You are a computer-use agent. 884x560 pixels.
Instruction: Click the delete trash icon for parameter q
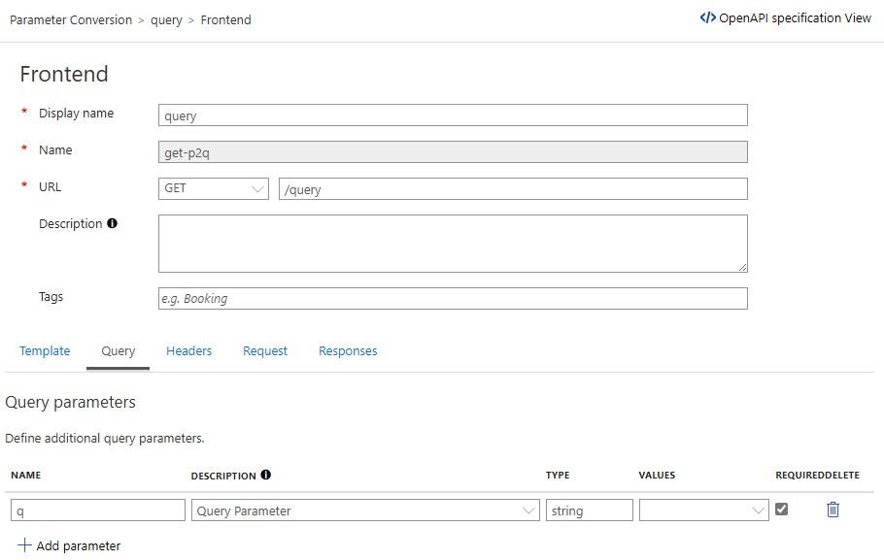(833, 510)
